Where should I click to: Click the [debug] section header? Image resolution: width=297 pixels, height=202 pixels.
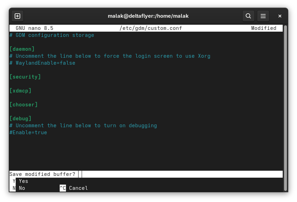(20, 119)
